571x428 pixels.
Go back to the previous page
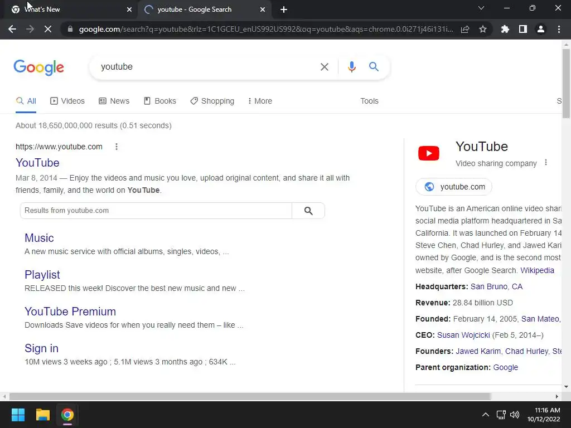pos(12,29)
